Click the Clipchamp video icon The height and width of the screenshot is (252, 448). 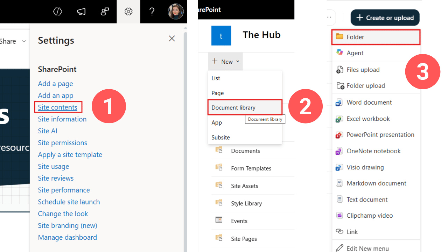click(339, 215)
